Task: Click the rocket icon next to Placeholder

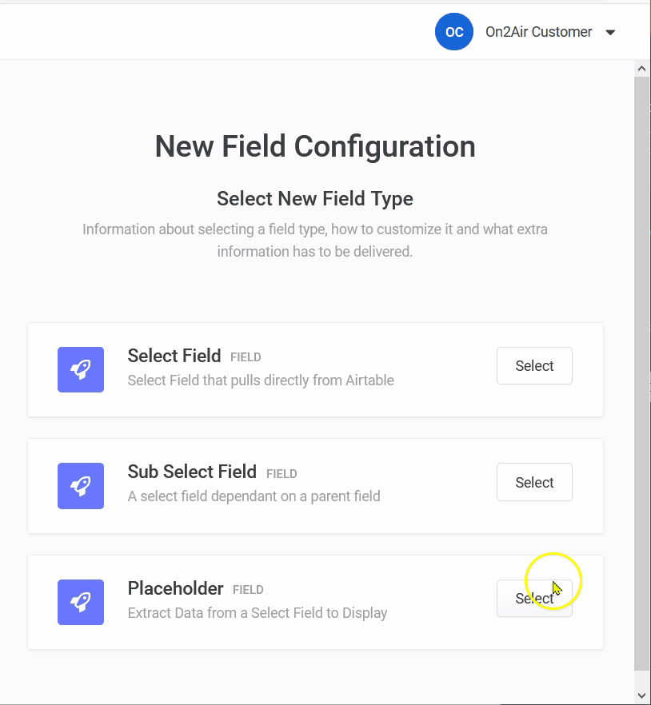Action: [80, 602]
